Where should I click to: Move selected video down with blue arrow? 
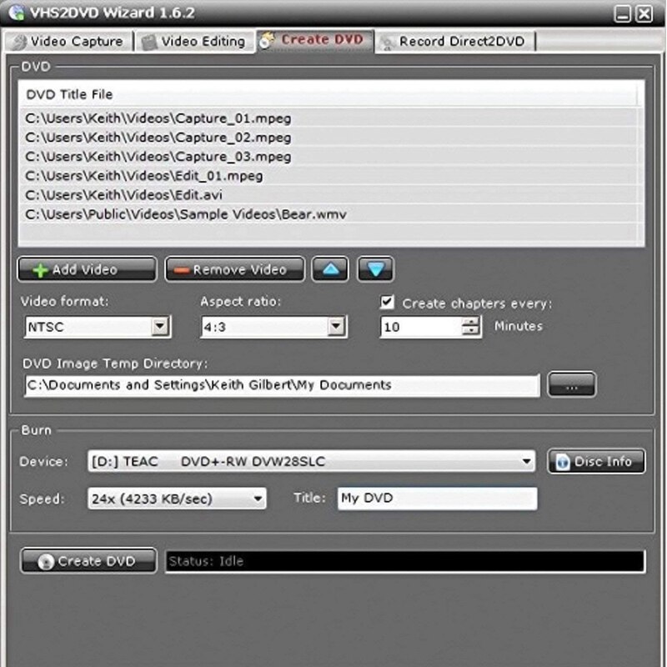pyautogui.click(x=374, y=268)
